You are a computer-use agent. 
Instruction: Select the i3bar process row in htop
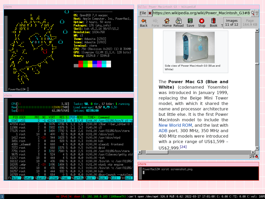[71, 124]
